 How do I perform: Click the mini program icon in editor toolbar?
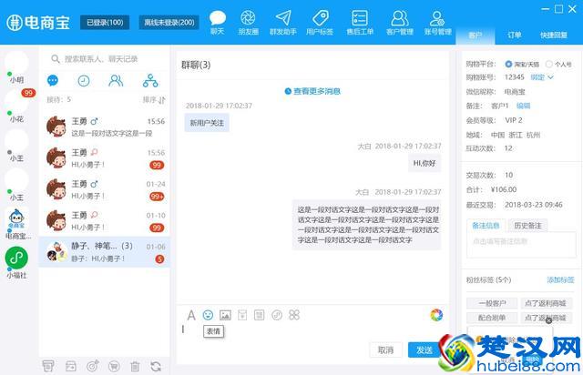pos(277,315)
